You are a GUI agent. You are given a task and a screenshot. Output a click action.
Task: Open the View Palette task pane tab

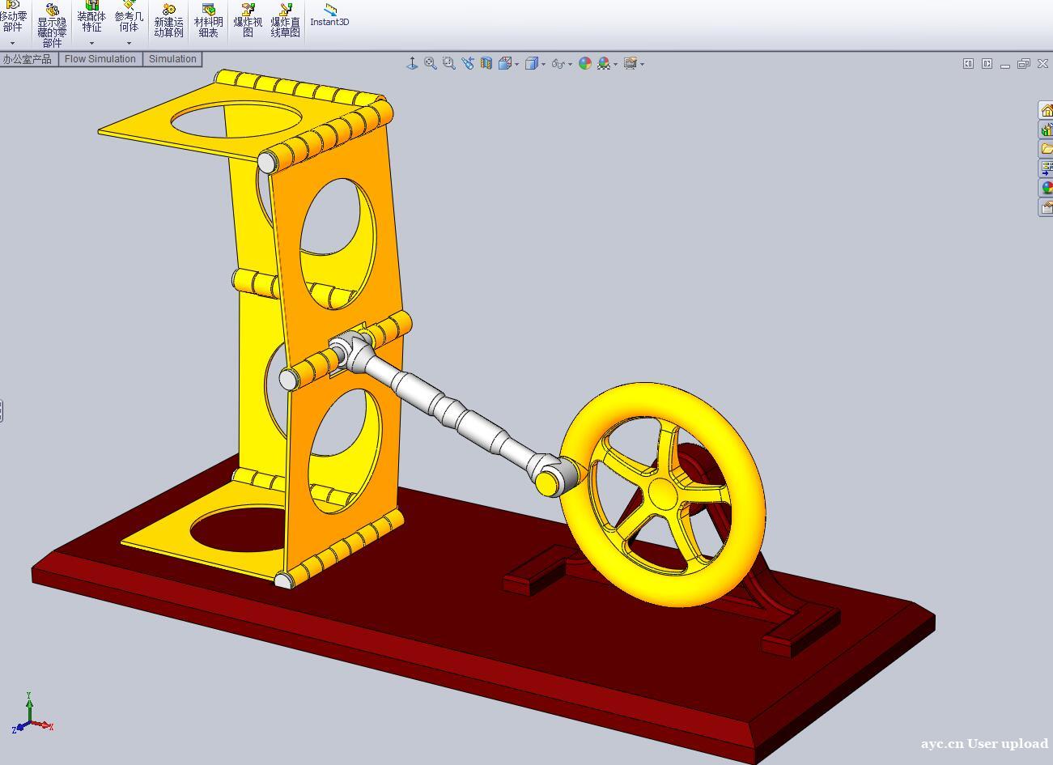(x=1046, y=168)
